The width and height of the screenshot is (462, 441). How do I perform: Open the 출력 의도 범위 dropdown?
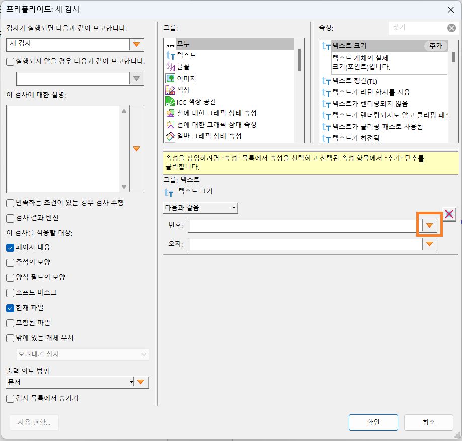point(131,382)
